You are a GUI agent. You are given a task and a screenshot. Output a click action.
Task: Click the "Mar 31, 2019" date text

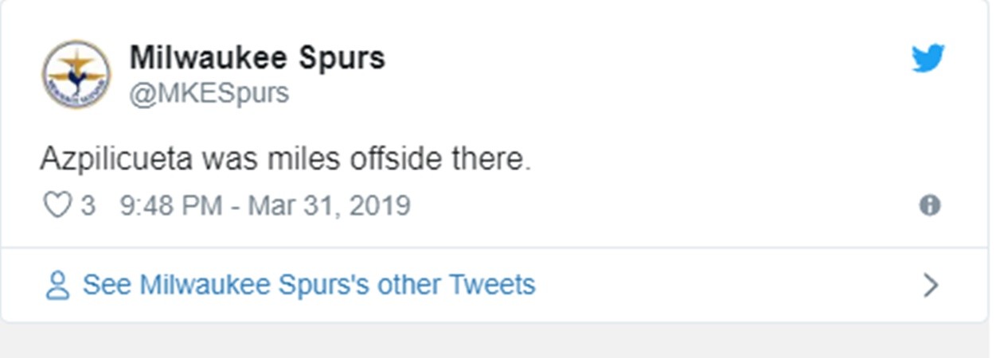point(329,205)
